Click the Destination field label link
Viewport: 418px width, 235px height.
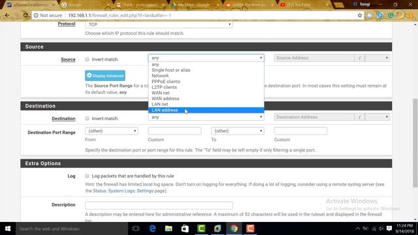63,119
